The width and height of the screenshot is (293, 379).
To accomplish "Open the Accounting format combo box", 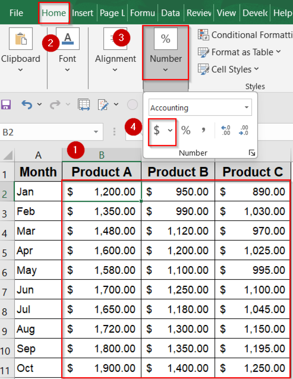I will 200,107.
